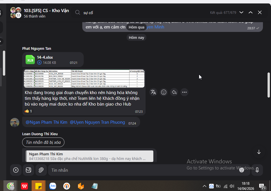Click the "Hôm qua" date label
Image resolution: width=271 pixels, height=191 pixels.
[x=136, y=27]
